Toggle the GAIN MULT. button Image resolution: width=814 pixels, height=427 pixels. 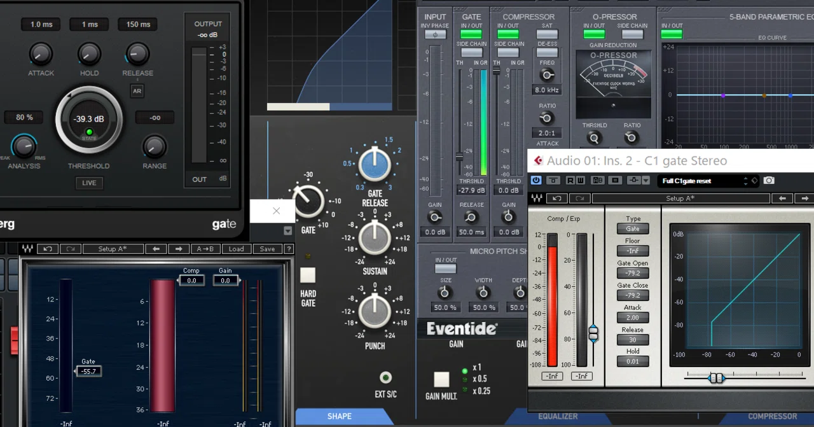[441, 380]
